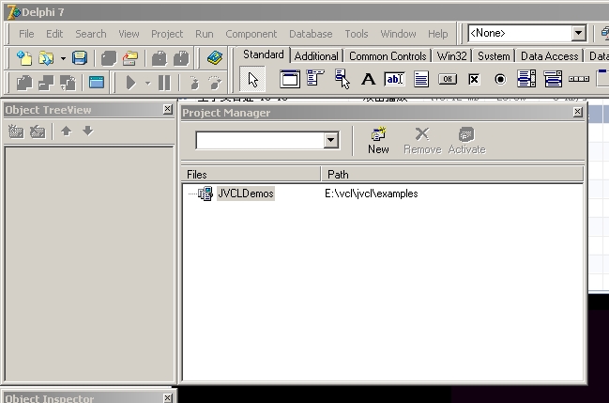Open the <None> desktop layout dropdown
Image resolution: width=609 pixels, height=403 pixels.
(x=579, y=34)
